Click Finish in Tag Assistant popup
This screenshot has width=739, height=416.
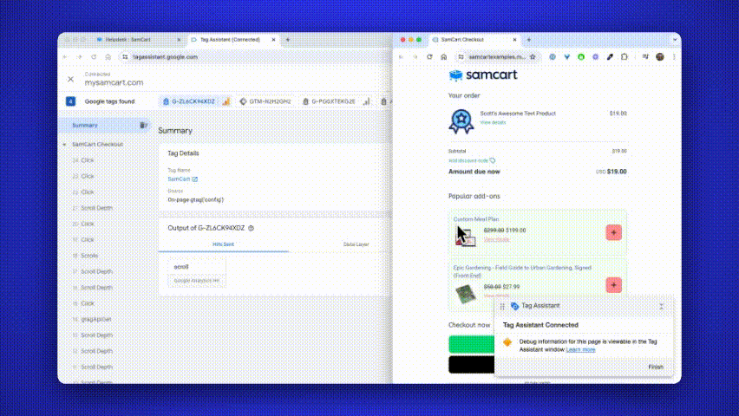[x=656, y=367]
